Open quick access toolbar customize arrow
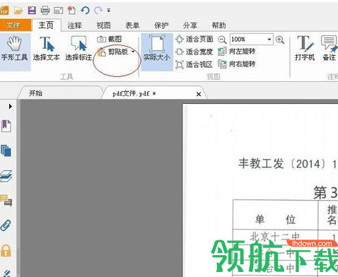 coord(109,11)
